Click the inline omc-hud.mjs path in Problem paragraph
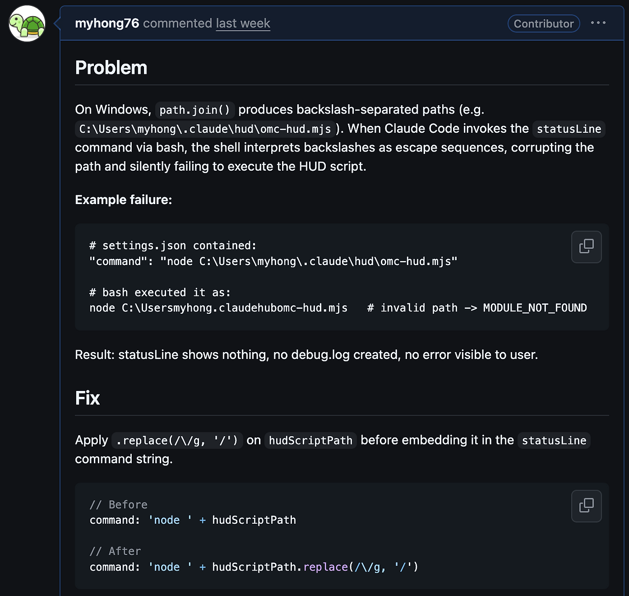Image resolution: width=629 pixels, height=596 pixels. pyautogui.click(x=205, y=129)
